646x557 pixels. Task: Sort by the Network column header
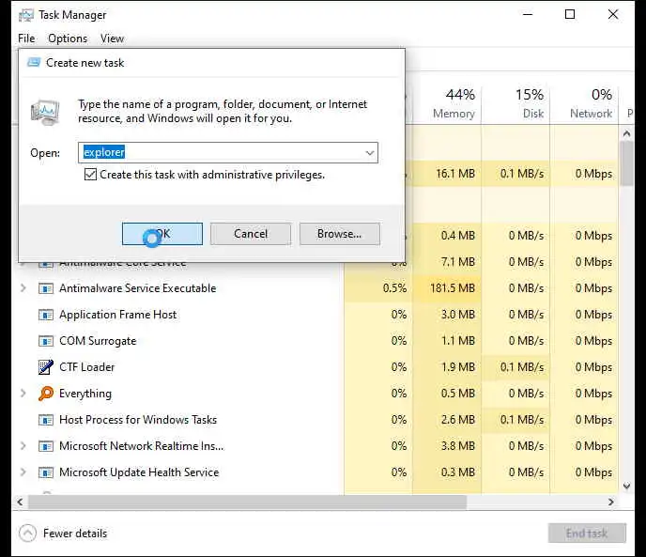point(584,103)
